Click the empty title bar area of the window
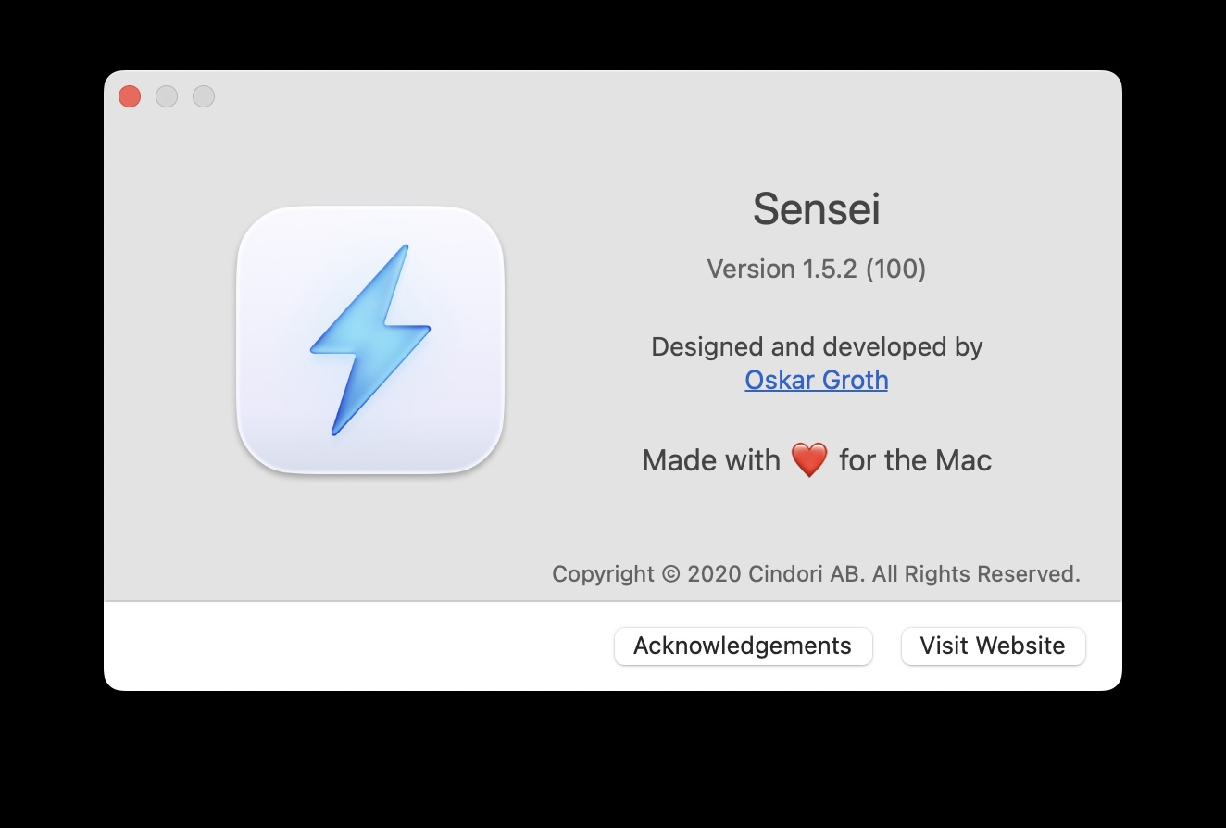Screen dimensions: 1226x828 pos(611,96)
